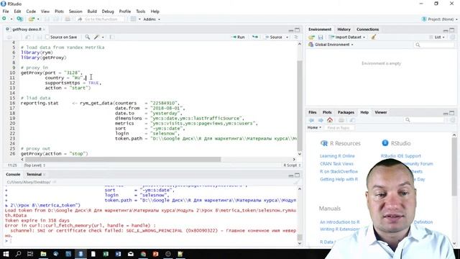Expand the open recent files dropdown arrow
This screenshot has height=259, width=460.
pos(38,19)
